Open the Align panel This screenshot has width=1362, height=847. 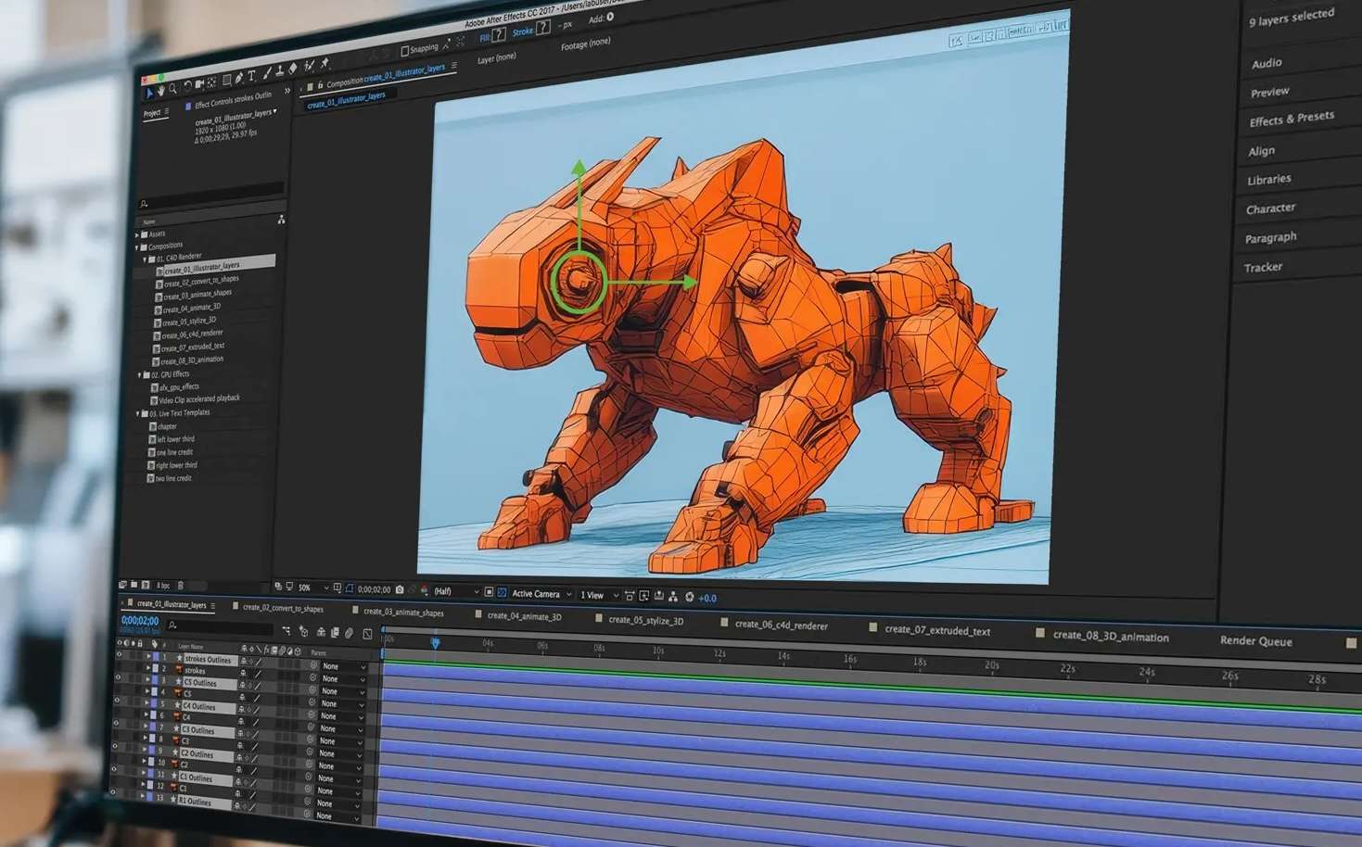click(x=1261, y=151)
